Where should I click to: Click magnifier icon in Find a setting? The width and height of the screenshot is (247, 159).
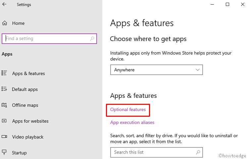(92, 39)
